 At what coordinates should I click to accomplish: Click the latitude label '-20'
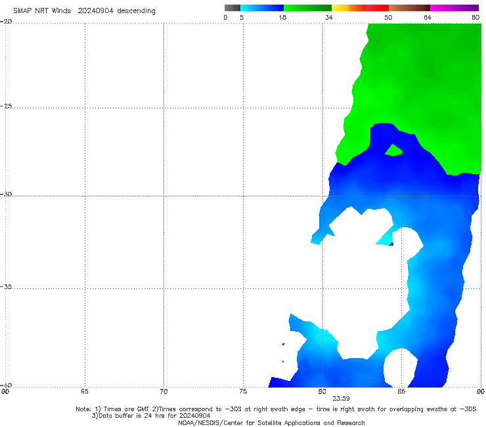(x=6, y=21)
